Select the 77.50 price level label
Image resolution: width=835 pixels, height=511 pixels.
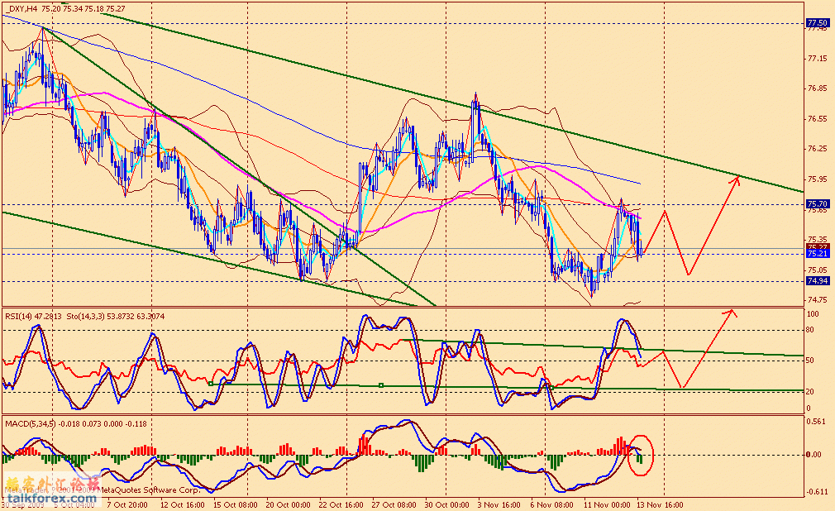click(818, 23)
